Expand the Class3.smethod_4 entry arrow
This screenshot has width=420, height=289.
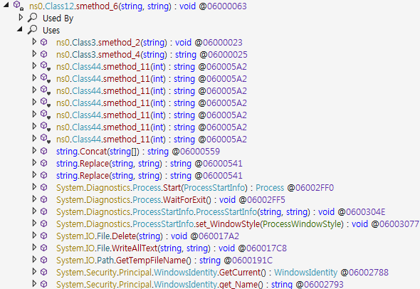[34, 54]
